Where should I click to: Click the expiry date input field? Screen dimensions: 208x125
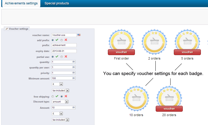click(x=64, y=51)
